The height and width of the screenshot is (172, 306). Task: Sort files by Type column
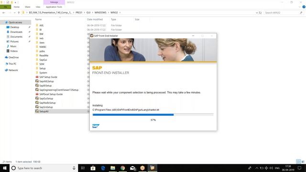coord(113,19)
